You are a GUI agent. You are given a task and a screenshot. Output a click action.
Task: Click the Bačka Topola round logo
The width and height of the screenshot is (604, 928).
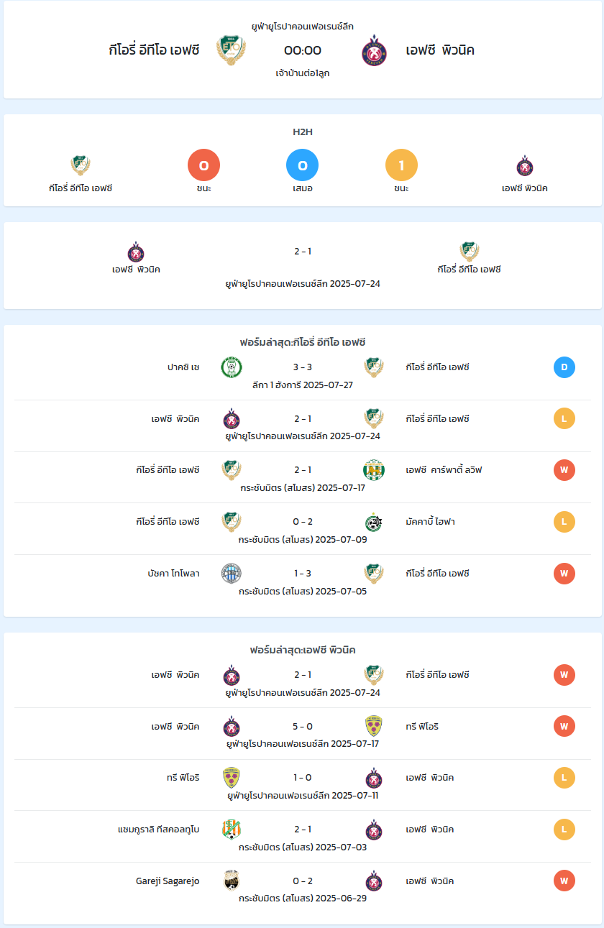[232, 574]
